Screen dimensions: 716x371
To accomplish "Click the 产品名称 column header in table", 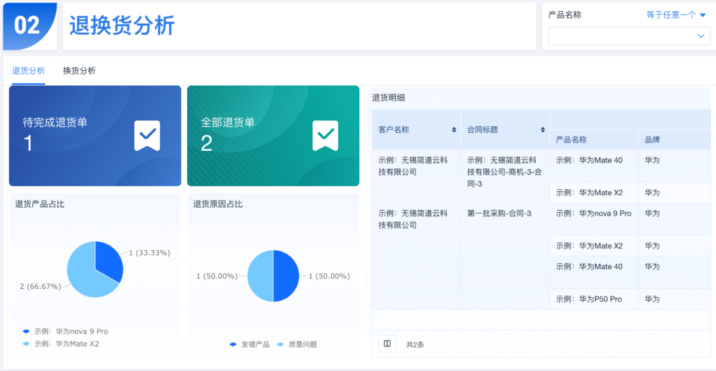I will (x=571, y=139).
